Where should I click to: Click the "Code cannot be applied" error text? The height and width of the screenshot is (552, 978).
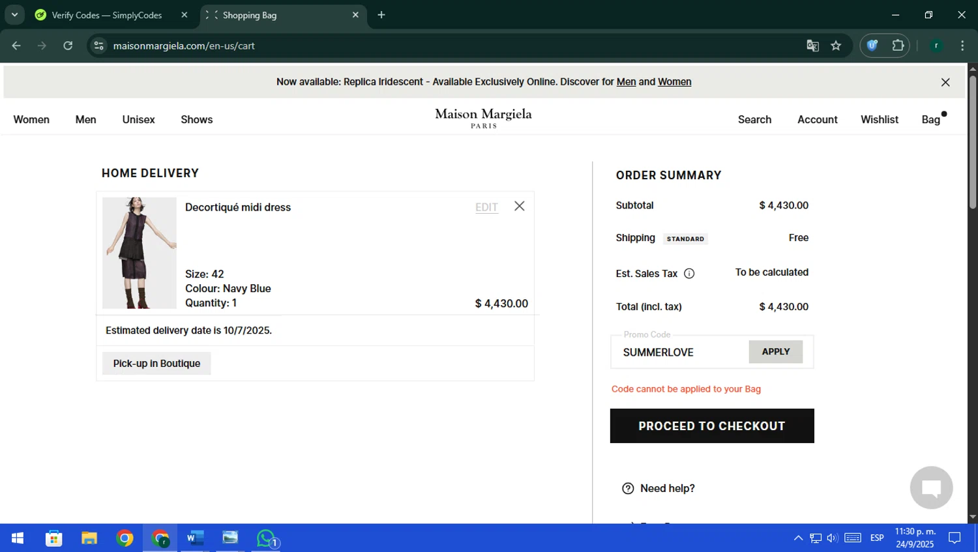[x=686, y=389]
